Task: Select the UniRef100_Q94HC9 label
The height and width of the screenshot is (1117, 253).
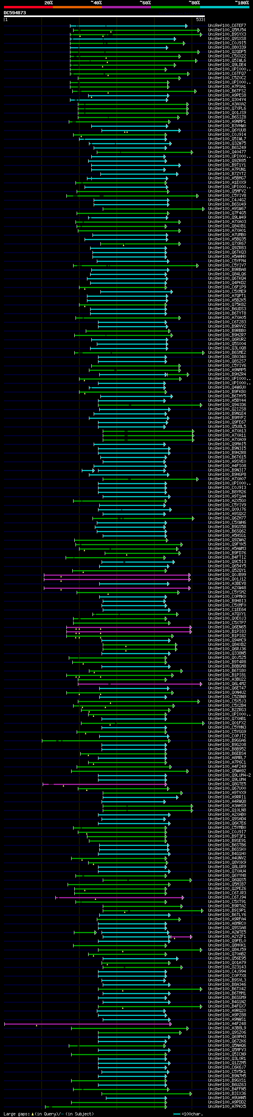Action: point(227,640)
